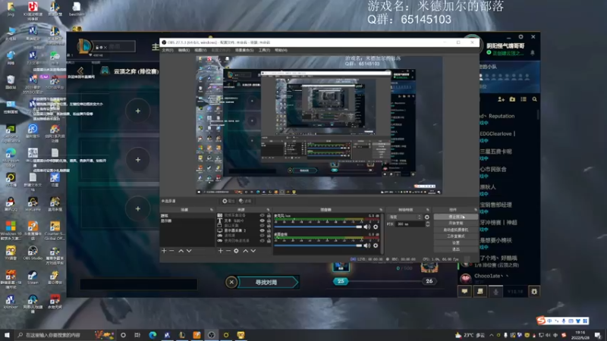The image size is (607, 341).
Task: Select 文本 (GDI+) source row
Action: pos(244,221)
